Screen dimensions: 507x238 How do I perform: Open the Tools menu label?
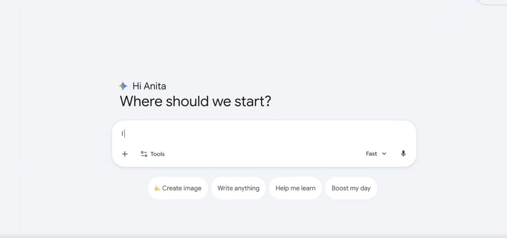[x=157, y=154]
